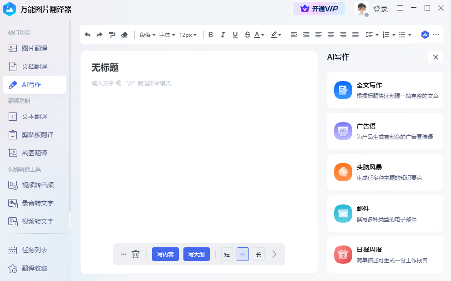Toggle bold formatting

[211, 34]
